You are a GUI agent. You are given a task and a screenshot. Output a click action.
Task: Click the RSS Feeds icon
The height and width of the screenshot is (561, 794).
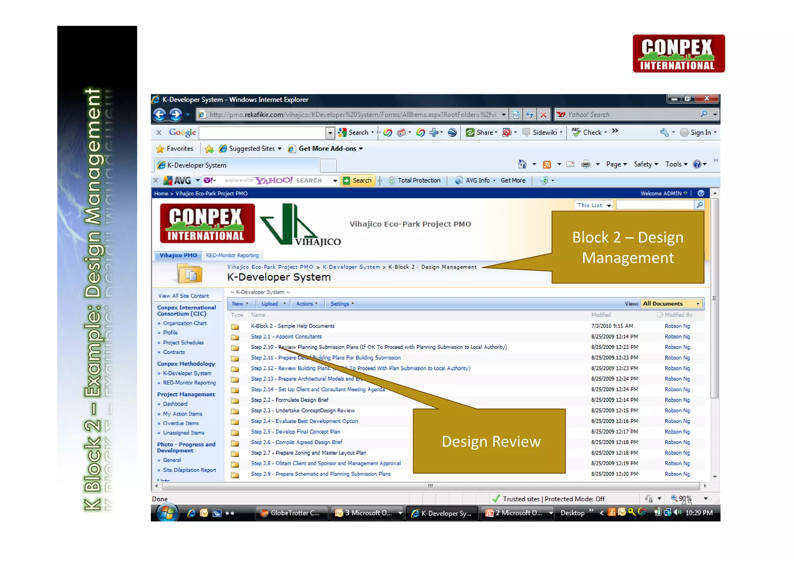(547, 164)
